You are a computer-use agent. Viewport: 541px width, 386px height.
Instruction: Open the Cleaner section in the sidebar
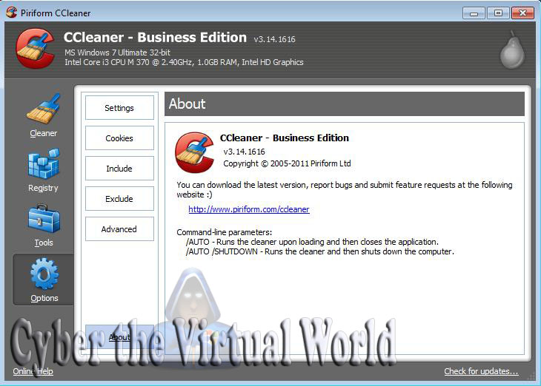(x=43, y=115)
